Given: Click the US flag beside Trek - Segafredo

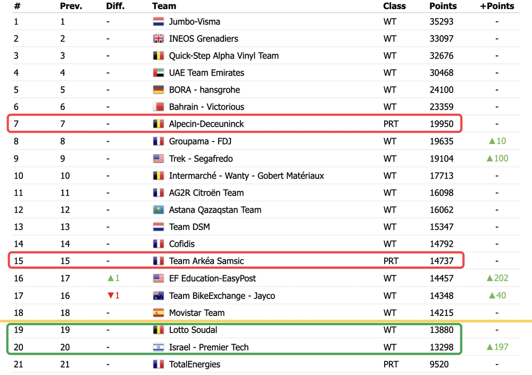Looking at the screenshot, I should pyautogui.click(x=159, y=159).
